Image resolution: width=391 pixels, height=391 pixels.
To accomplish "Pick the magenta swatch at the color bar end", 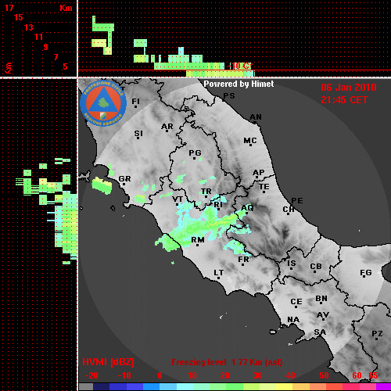I will (x=383, y=387).
